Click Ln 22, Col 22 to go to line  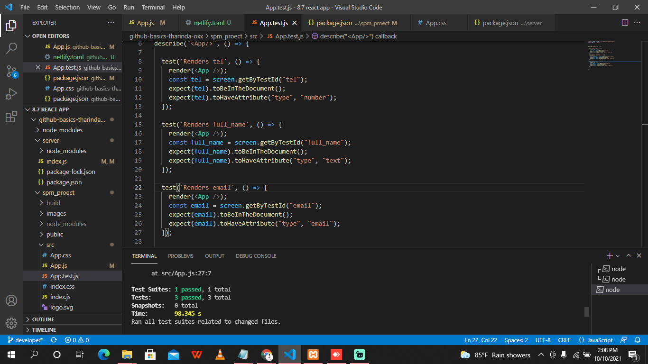tap(481, 340)
